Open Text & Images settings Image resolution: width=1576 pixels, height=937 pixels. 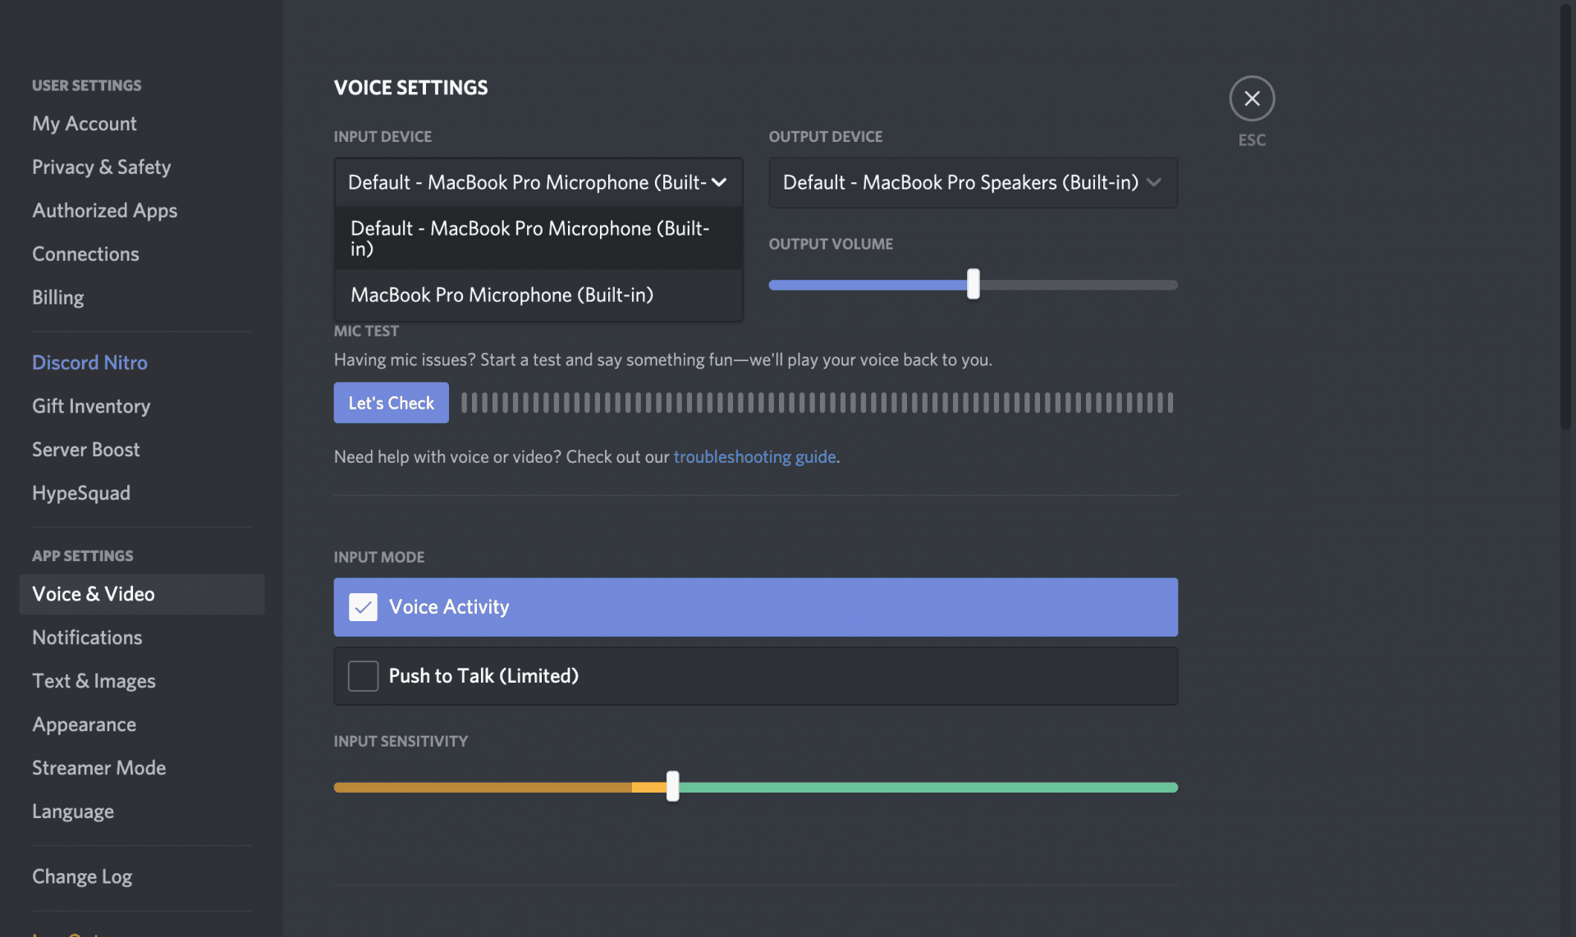[x=94, y=681]
